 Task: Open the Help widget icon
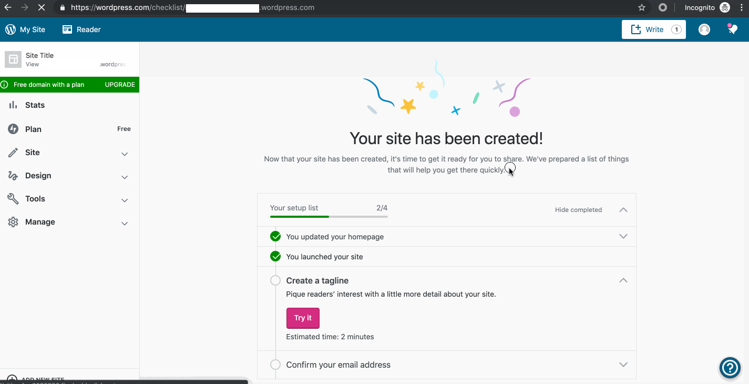730,368
